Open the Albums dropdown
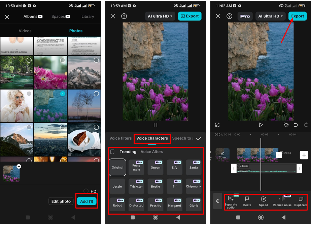 point(33,16)
